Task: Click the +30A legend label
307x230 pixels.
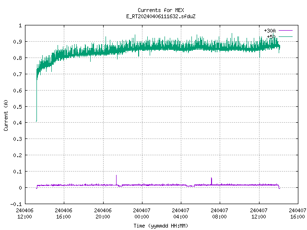Action: [270, 31]
